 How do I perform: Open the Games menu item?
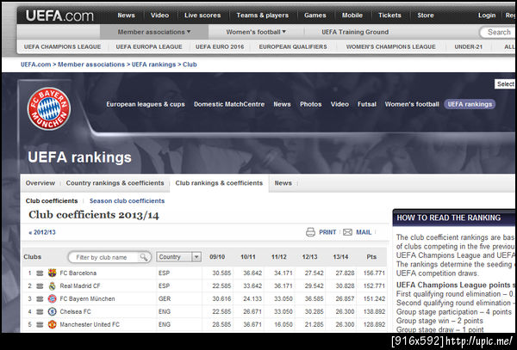coord(315,15)
